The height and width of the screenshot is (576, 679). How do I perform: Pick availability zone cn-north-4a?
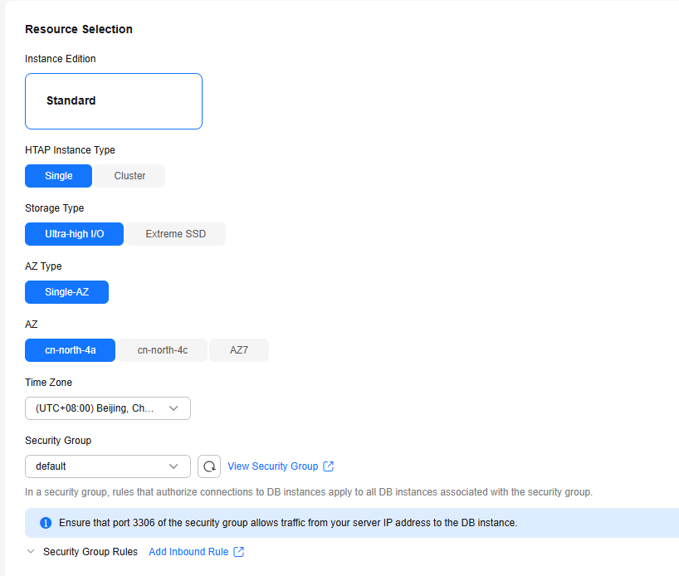point(71,350)
